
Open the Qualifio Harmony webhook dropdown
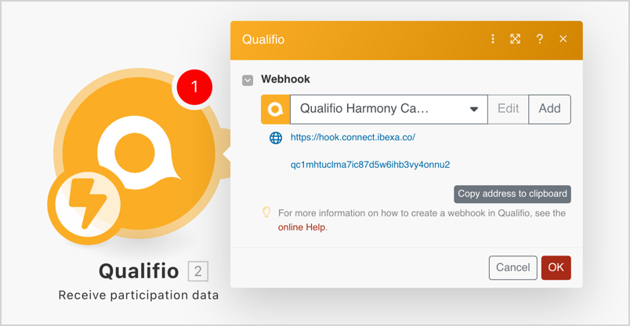point(389,109)
